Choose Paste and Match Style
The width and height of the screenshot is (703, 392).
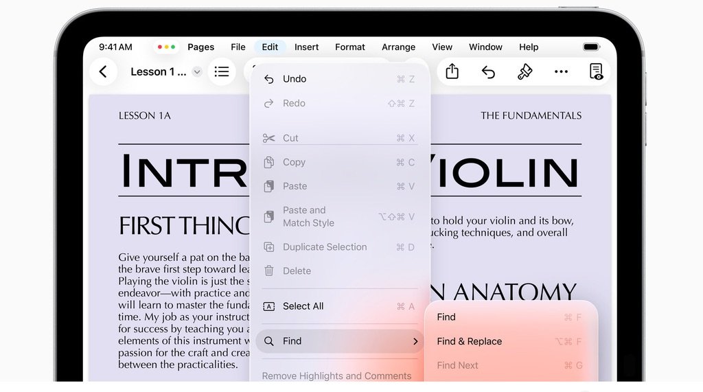tap(339, 217)
